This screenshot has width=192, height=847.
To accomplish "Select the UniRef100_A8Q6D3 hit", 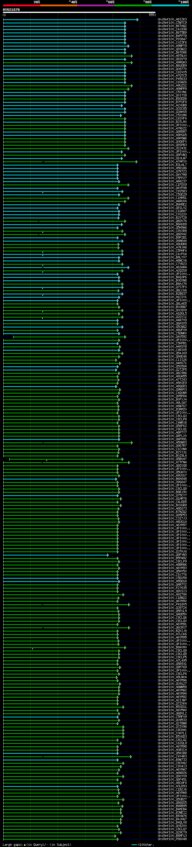I will click(x=172, y=386).
